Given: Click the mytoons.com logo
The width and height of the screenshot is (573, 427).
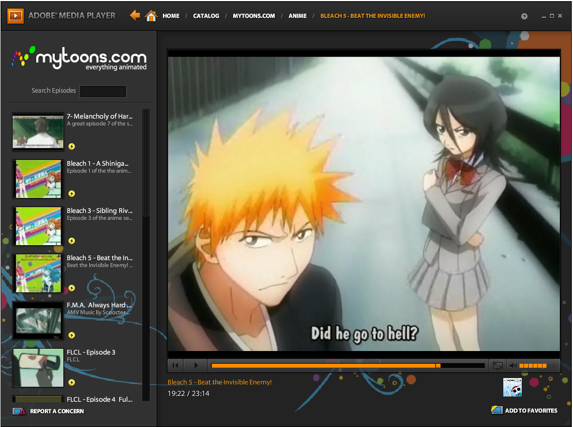Looking at the screenshot, I should [x=79, y=59].
